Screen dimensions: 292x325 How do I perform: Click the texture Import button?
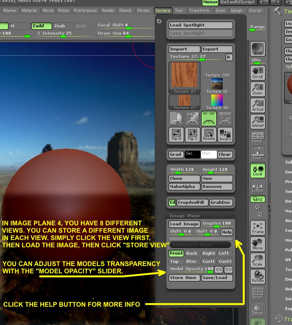pos(184,49)
